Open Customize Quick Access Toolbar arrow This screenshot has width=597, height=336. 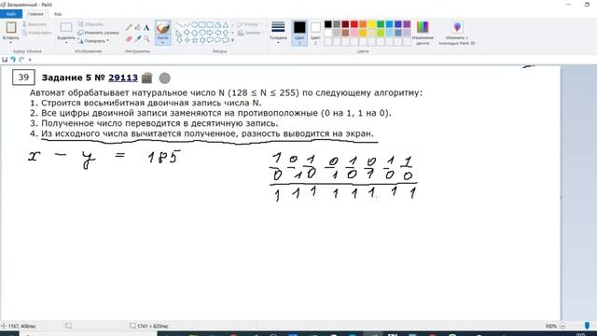30,60
